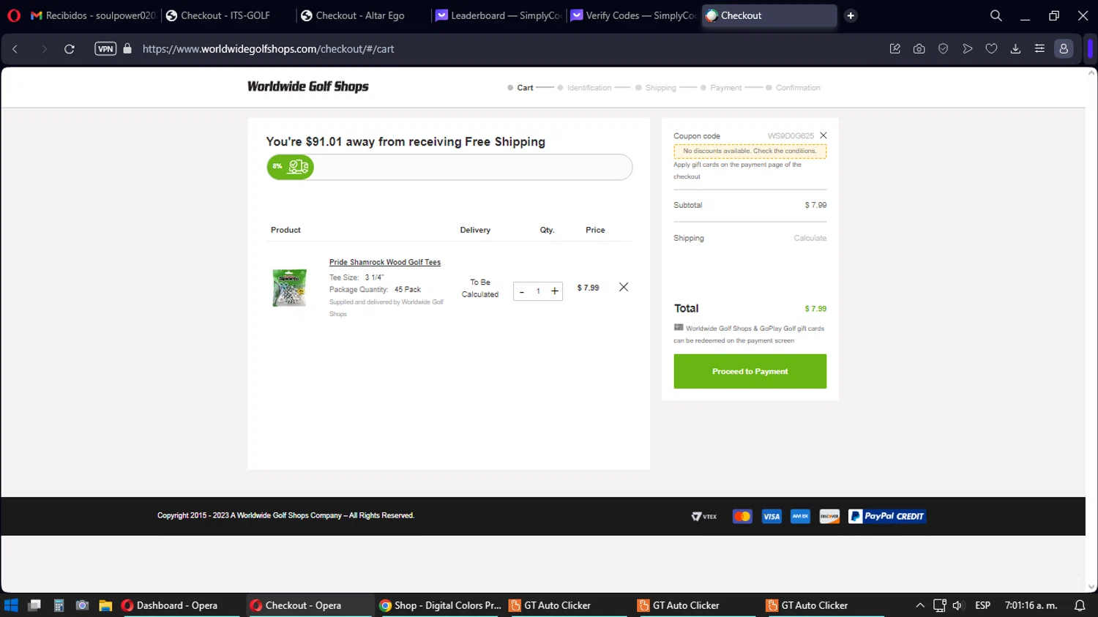The width and height of the screenshot is (1098, 617).
Task: Open the Calculator from the taskbar
Action: [x=59, y=605]
